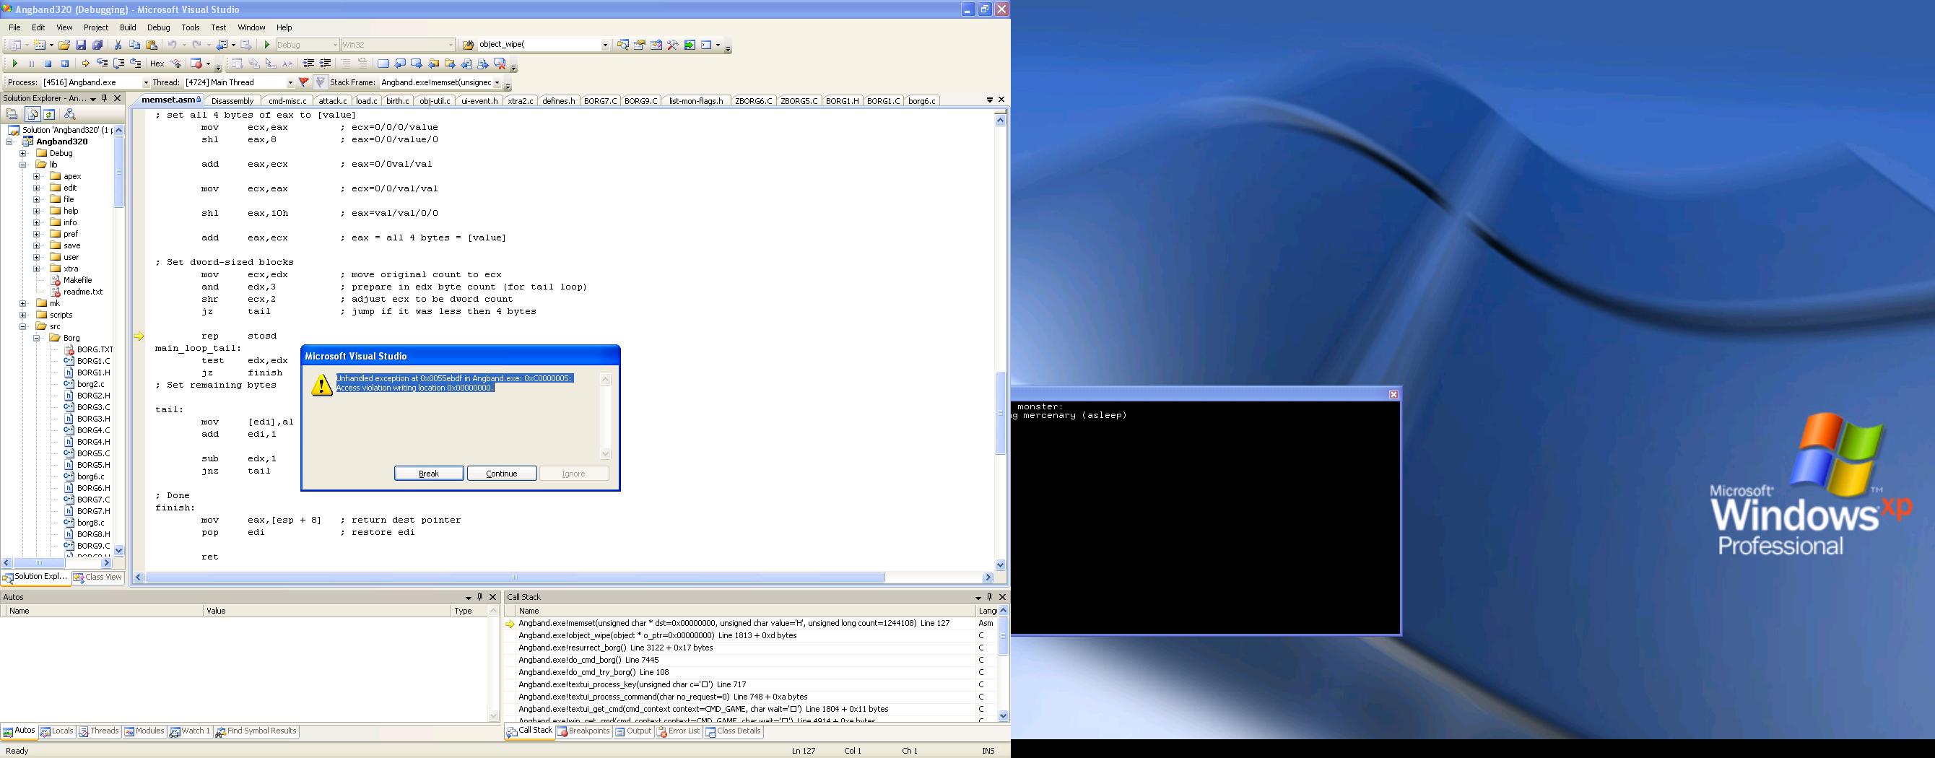Image resolution: width=1935 pixels, height=758 pixels.
Task: Click the Stop Debugging square icon
Action: (48, 64)
